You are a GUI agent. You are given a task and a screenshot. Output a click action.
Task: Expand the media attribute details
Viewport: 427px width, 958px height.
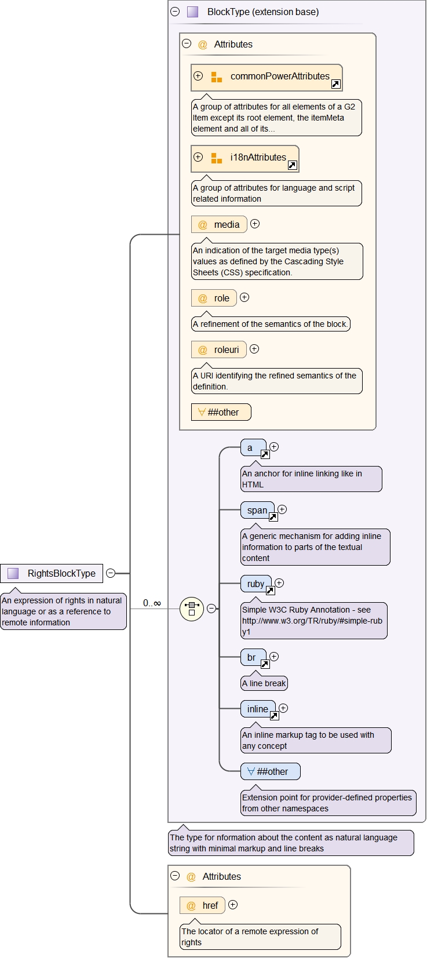pos(255,224)
